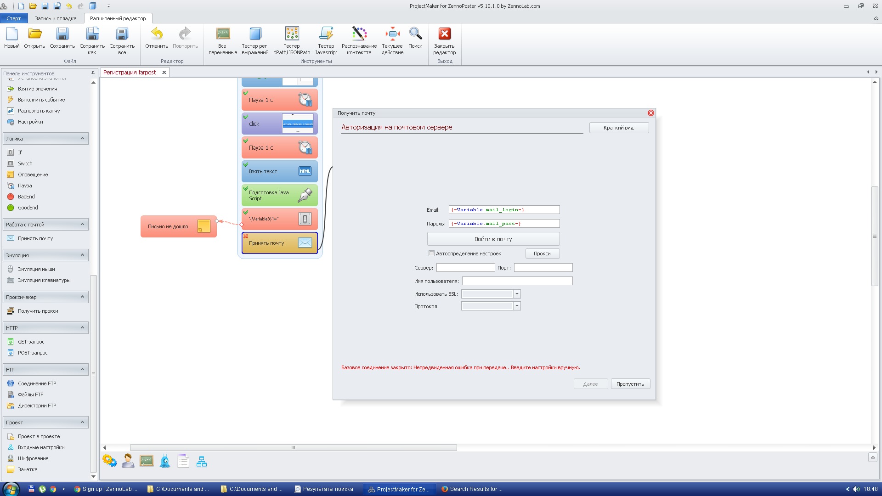Select Принять почту in toolbox panel
The image size is (882, 496).
(x=35, y=238)
